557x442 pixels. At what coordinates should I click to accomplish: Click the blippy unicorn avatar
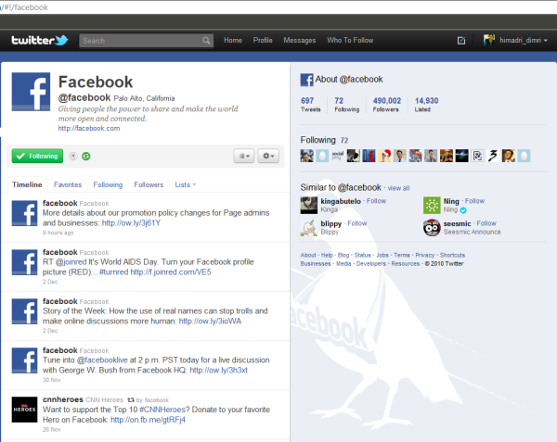(309, 228)
